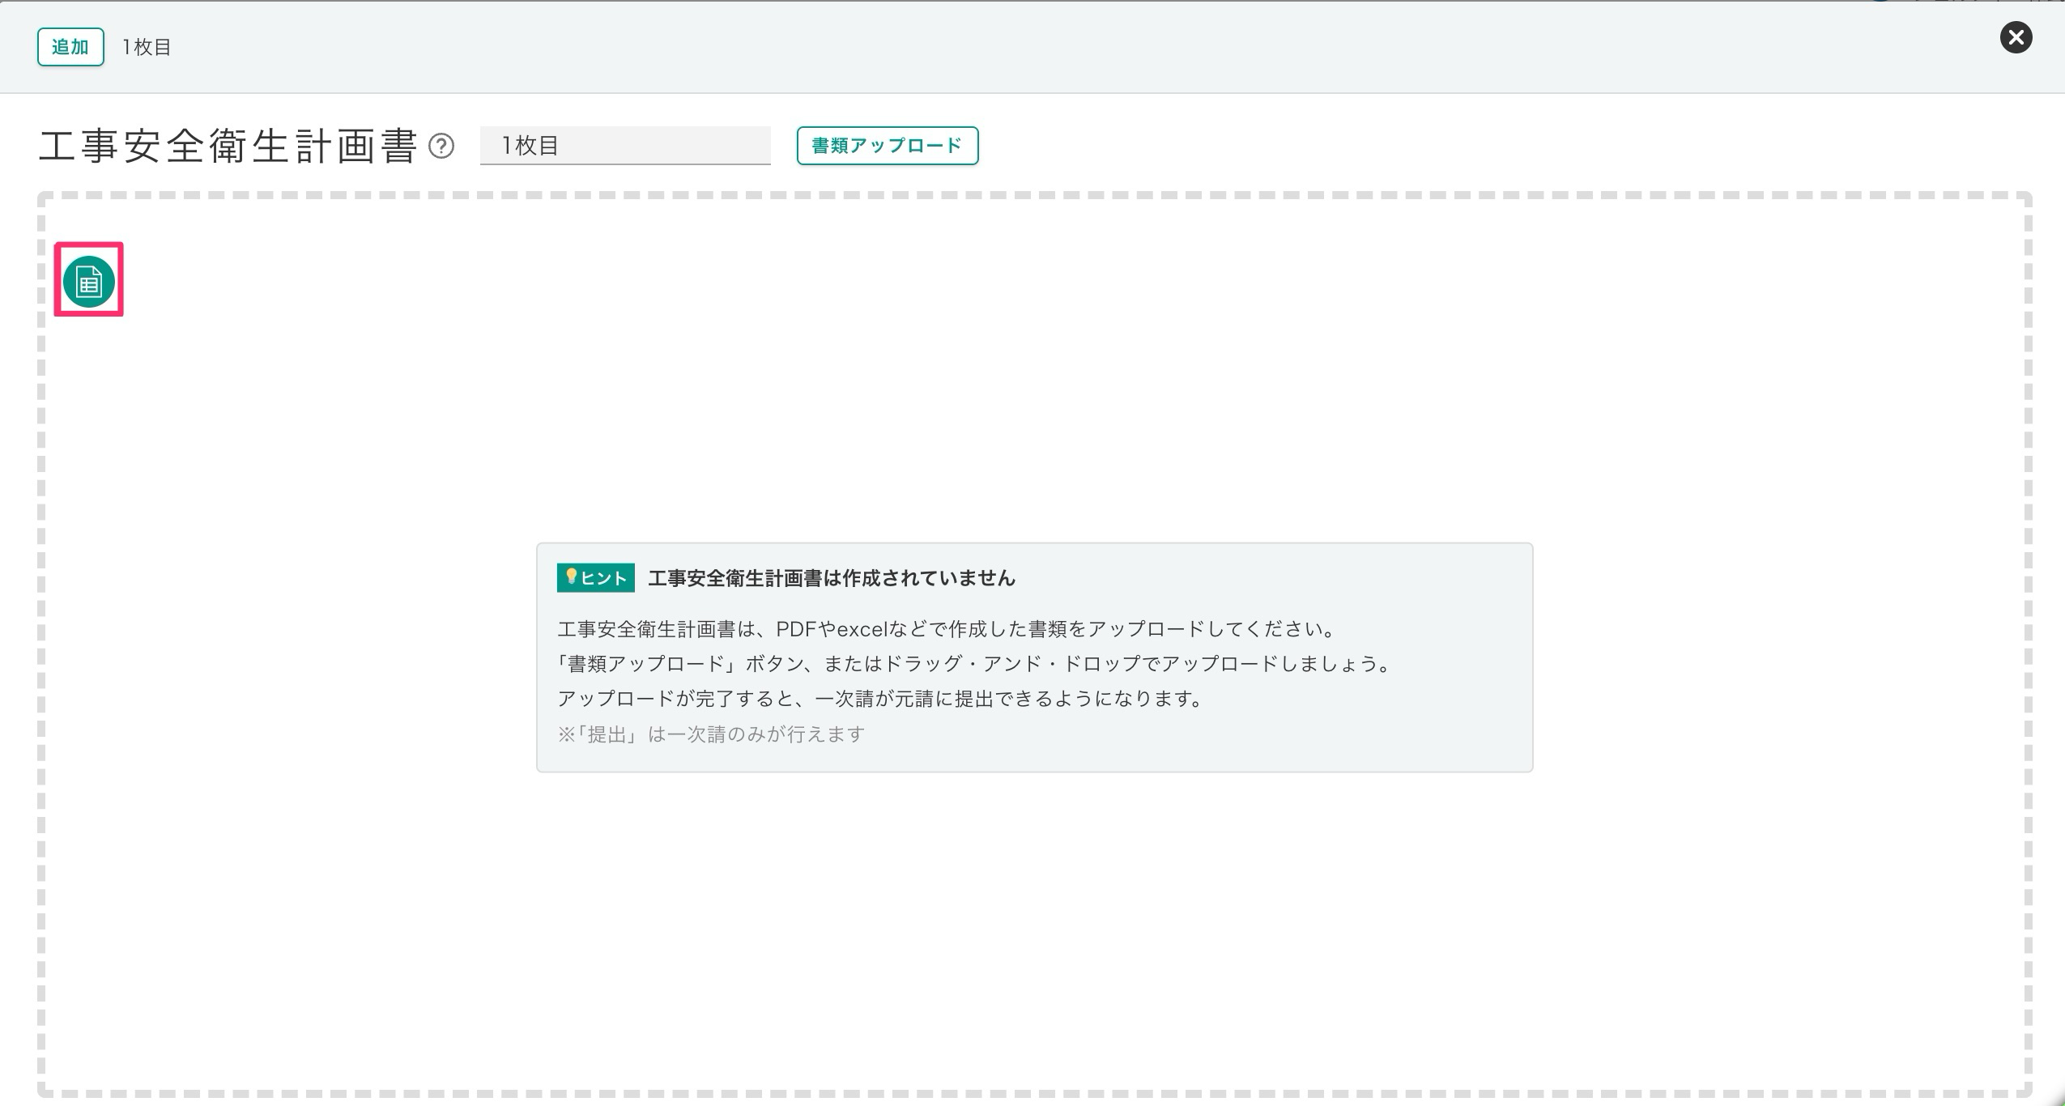This screenshot has width=2065, height=1106.
Task: Click the アップロードが完了すると instruction line
Action: [x=880, y=699]
